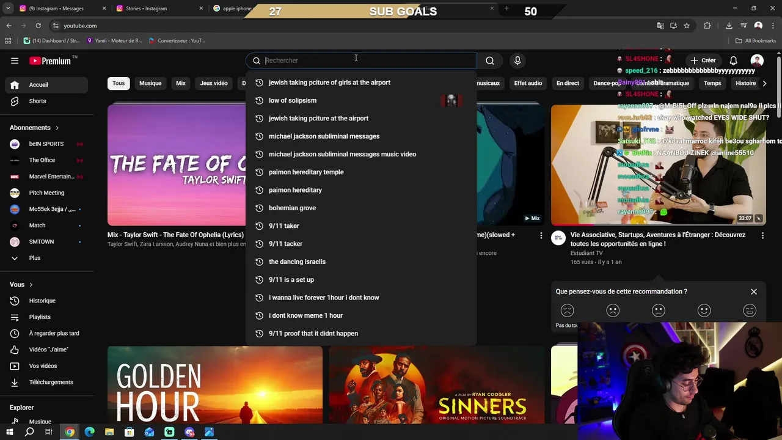Expand subscriptions with Plus chevron
The width and height of the screenshot is (782, 440).
click(46, 258)
